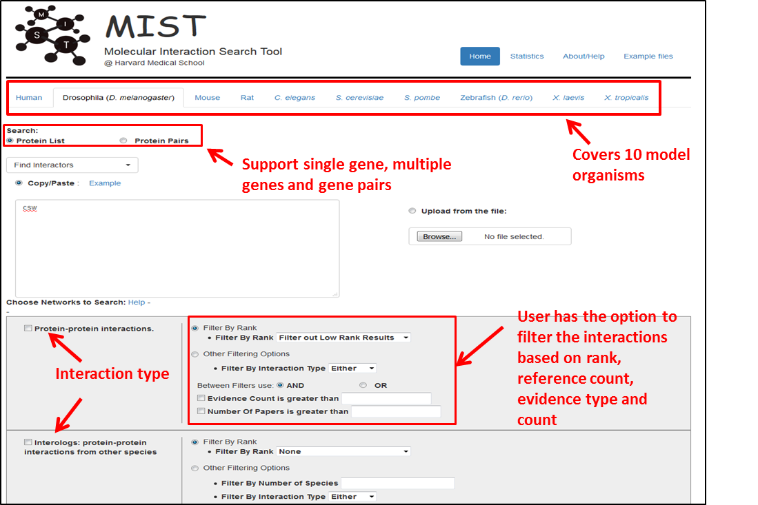Open the About/Help page

[584, 56]
